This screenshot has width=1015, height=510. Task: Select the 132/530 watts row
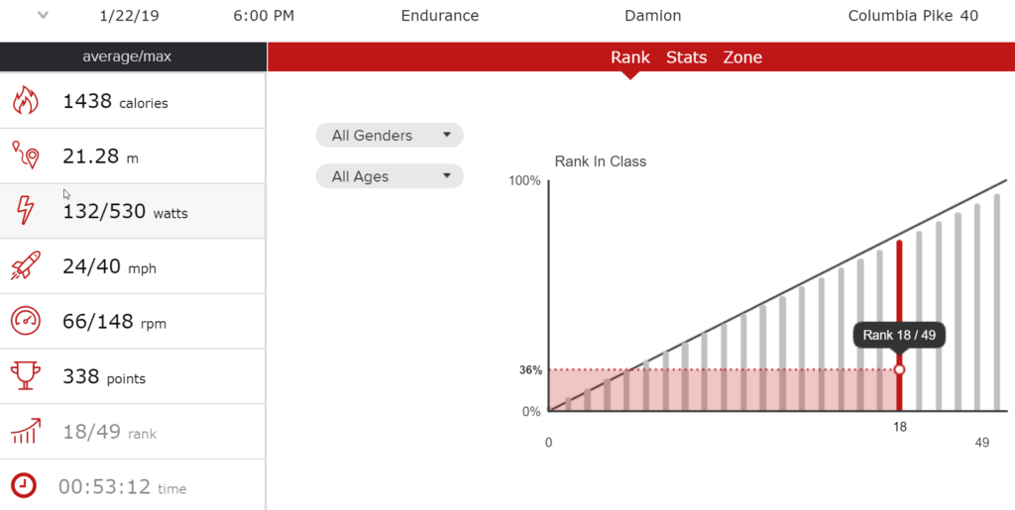click(133, 211)
